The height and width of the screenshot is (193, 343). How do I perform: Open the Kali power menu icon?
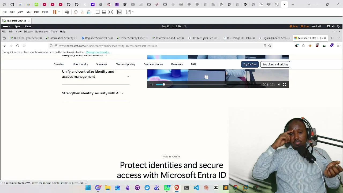338,26
